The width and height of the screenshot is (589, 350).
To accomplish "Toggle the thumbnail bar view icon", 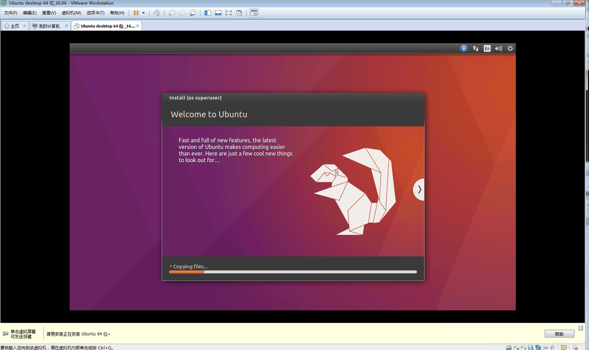I will click(218, 13).
